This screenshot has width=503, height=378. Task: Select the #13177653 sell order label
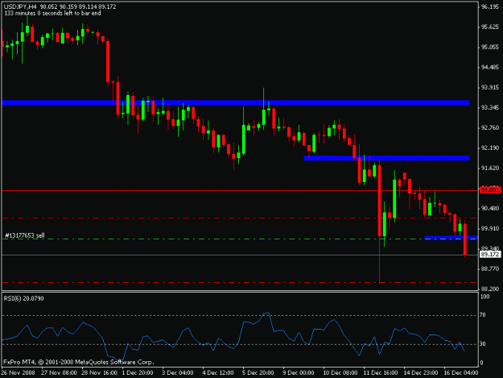(x=25, y=235)
